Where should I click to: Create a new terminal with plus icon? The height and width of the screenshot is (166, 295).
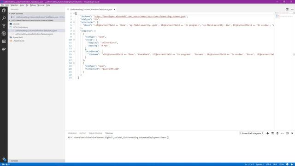coord(267,133)
